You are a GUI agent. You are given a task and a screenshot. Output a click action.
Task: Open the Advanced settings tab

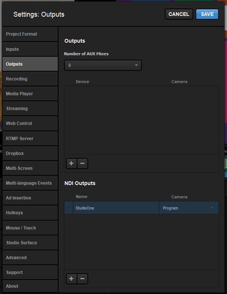30,258
